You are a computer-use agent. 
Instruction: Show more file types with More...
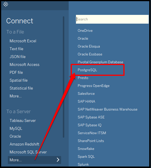(x=16, y=96)
